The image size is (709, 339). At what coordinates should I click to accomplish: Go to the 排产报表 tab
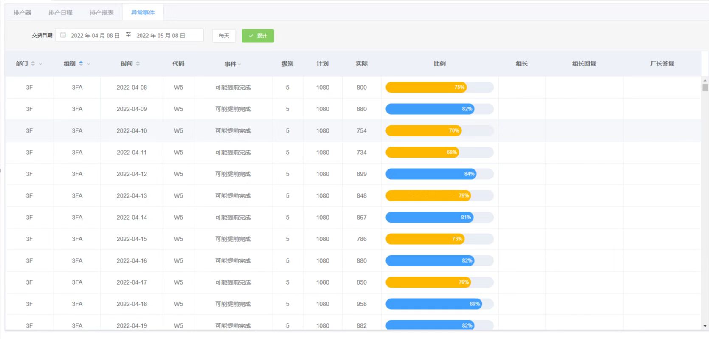coord(101,13)
